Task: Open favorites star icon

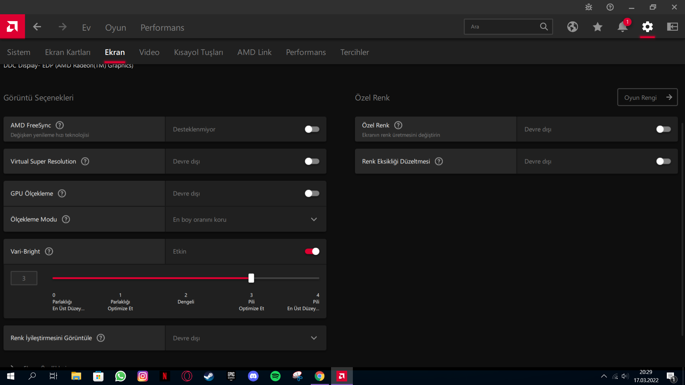Action: pyautogui.click(x=598, y=27)
